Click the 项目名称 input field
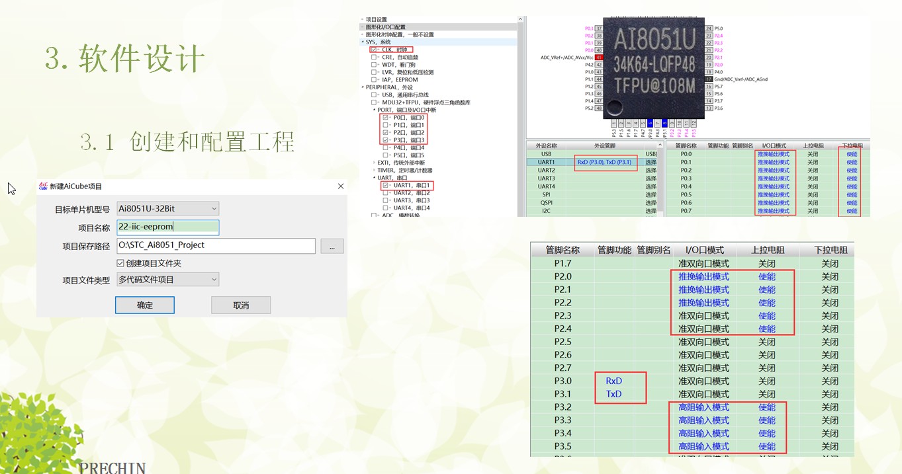 point(167,227)
